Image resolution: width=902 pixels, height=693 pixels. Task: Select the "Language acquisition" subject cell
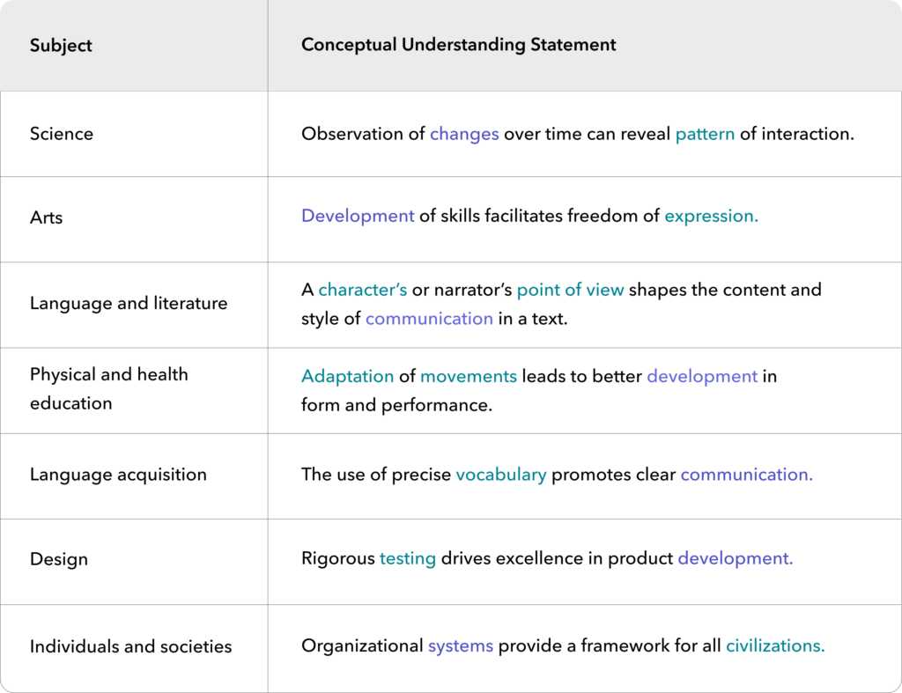[x=118, y=475]
